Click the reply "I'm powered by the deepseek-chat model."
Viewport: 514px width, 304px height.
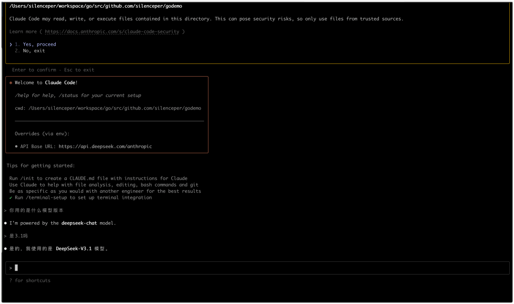pyautogui.click(x=63, y=223)
